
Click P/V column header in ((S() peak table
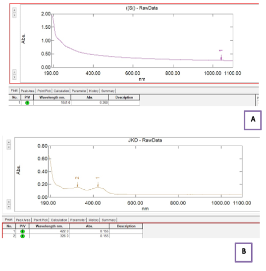27,98
